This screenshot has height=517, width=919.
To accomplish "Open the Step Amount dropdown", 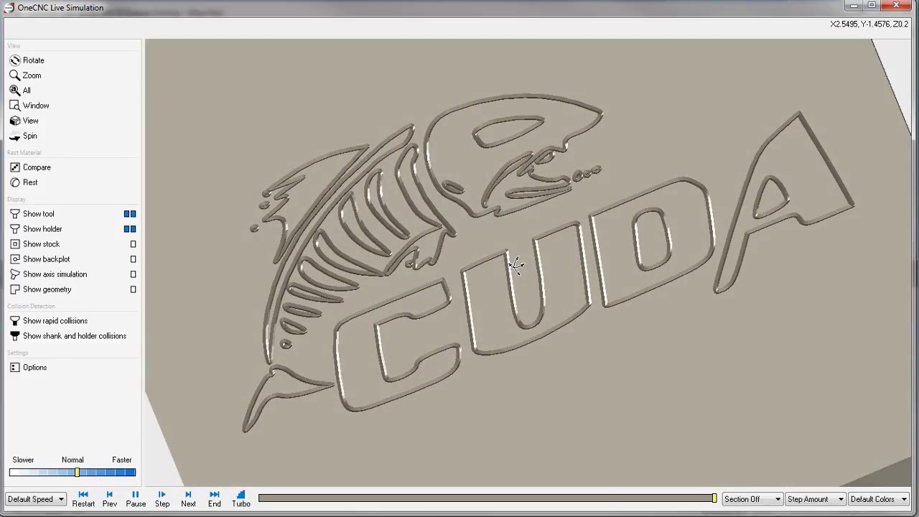I will [815, 499].
